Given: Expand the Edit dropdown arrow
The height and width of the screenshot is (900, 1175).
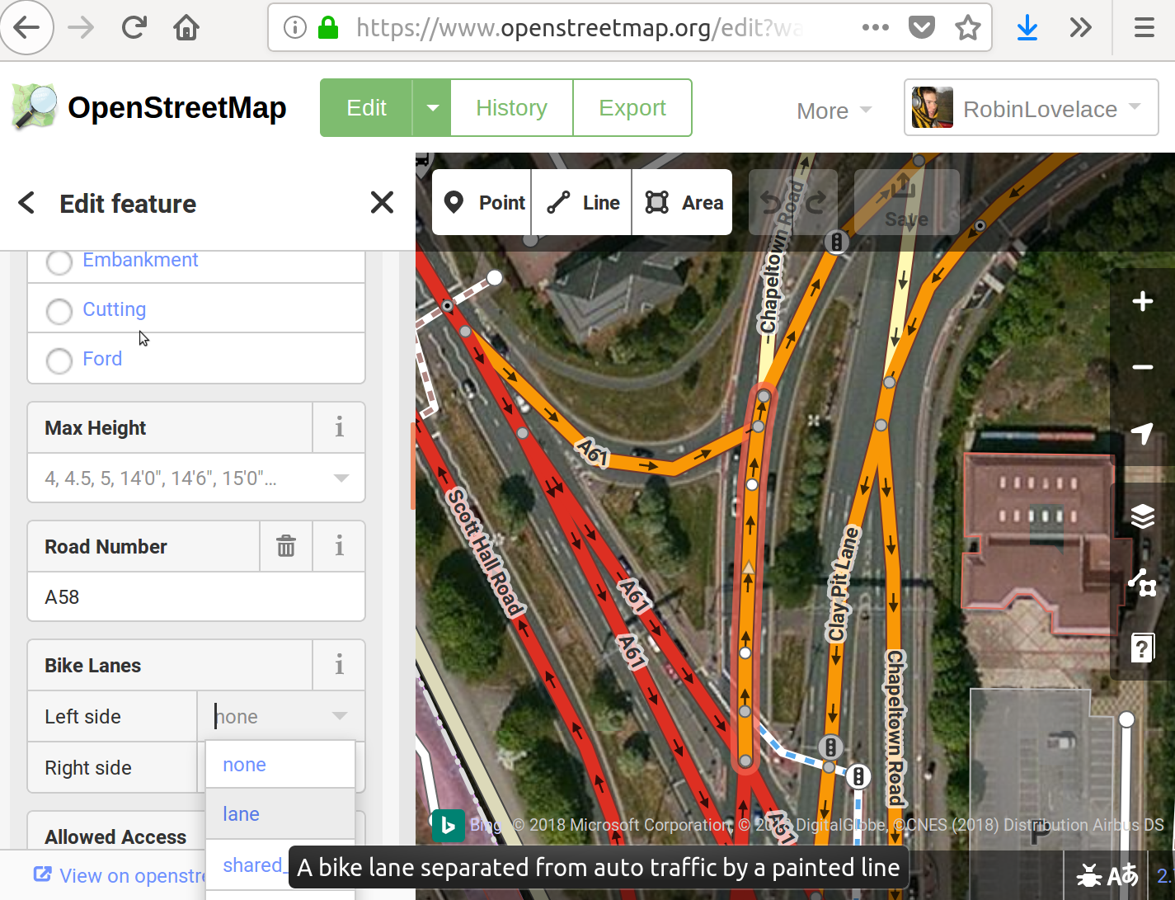Looking at the screenshot, I should 432,108.
